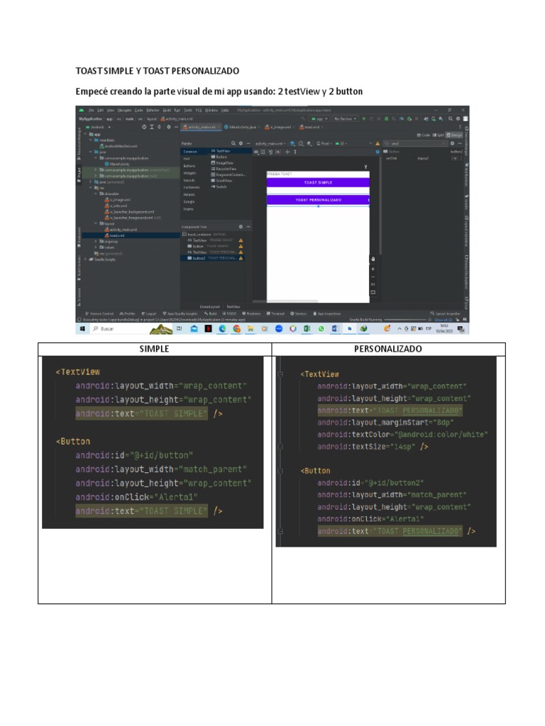The height and width of the screenshot is (726, 545).
Task: Click the attributes search input field
Action: pos(415,143)
